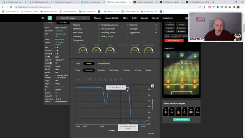This screenshot has width=245, height=138.
Task: Open the Draft menu
Action: (x=134, y=18)
